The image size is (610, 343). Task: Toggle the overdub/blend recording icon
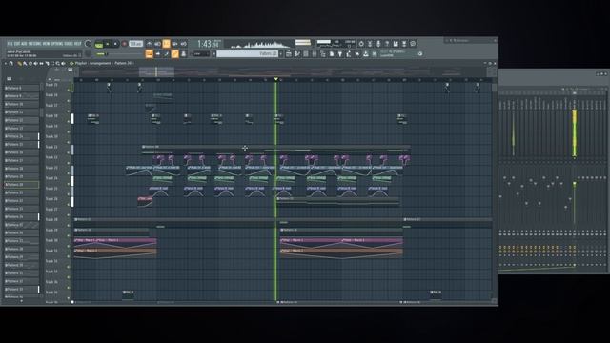(x=175, y=44)
